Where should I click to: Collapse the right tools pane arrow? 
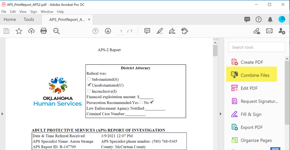pyautogui.click(x=221, y=114)
